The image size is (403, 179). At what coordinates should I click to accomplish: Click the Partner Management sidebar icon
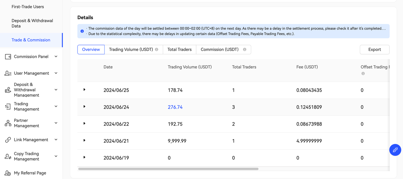[8, 123]
